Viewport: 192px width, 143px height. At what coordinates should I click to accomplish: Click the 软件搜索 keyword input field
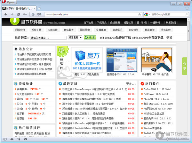(x=48, y=38)
